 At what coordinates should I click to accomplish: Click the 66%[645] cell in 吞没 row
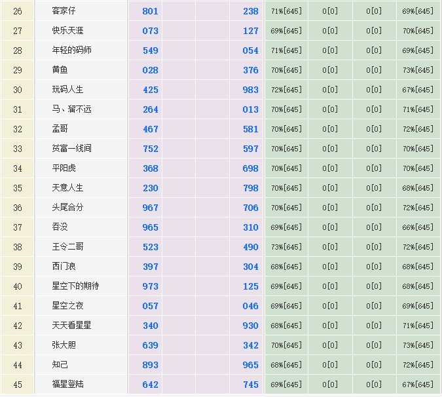point(418,227)
